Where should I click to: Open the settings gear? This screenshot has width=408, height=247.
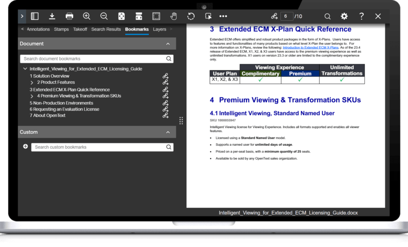344,16
